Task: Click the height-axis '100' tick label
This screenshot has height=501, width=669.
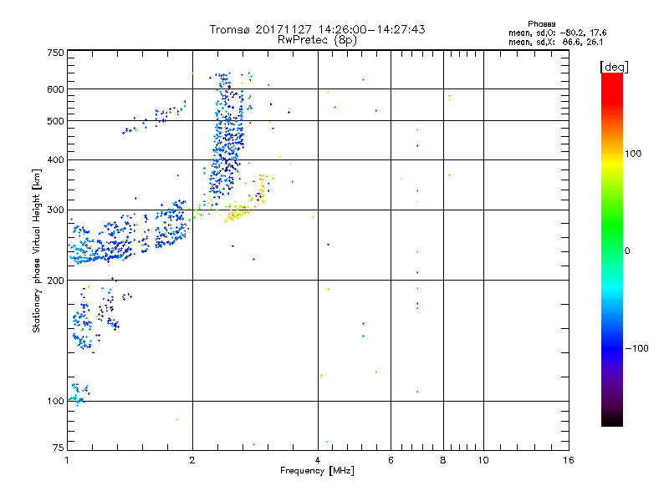Action: click(55, 402)
